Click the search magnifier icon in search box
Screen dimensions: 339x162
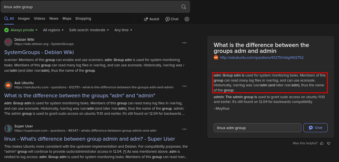pos(183,7)
